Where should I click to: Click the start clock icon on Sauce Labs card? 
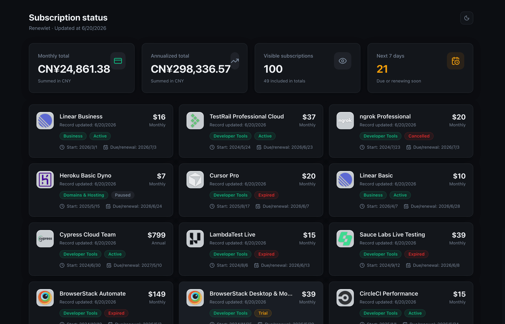pos(362,265)
